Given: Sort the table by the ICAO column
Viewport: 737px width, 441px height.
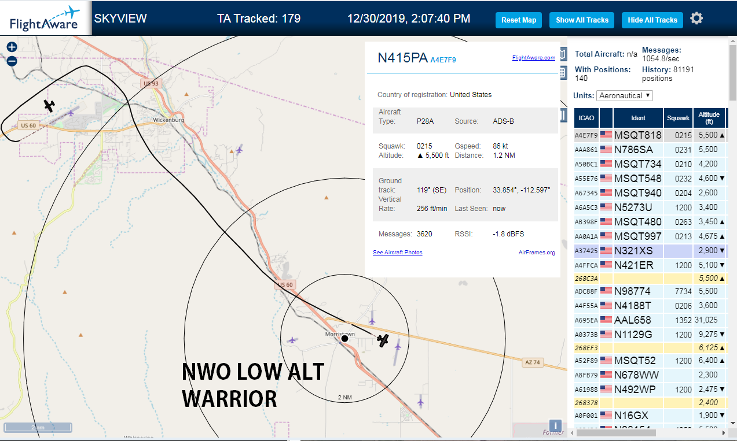Looking at the screenshot, I should point(586,118).
